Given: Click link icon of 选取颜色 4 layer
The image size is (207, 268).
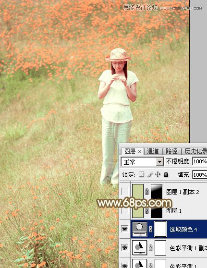Looking at the screenshot, I should click(x=151, y=229).
